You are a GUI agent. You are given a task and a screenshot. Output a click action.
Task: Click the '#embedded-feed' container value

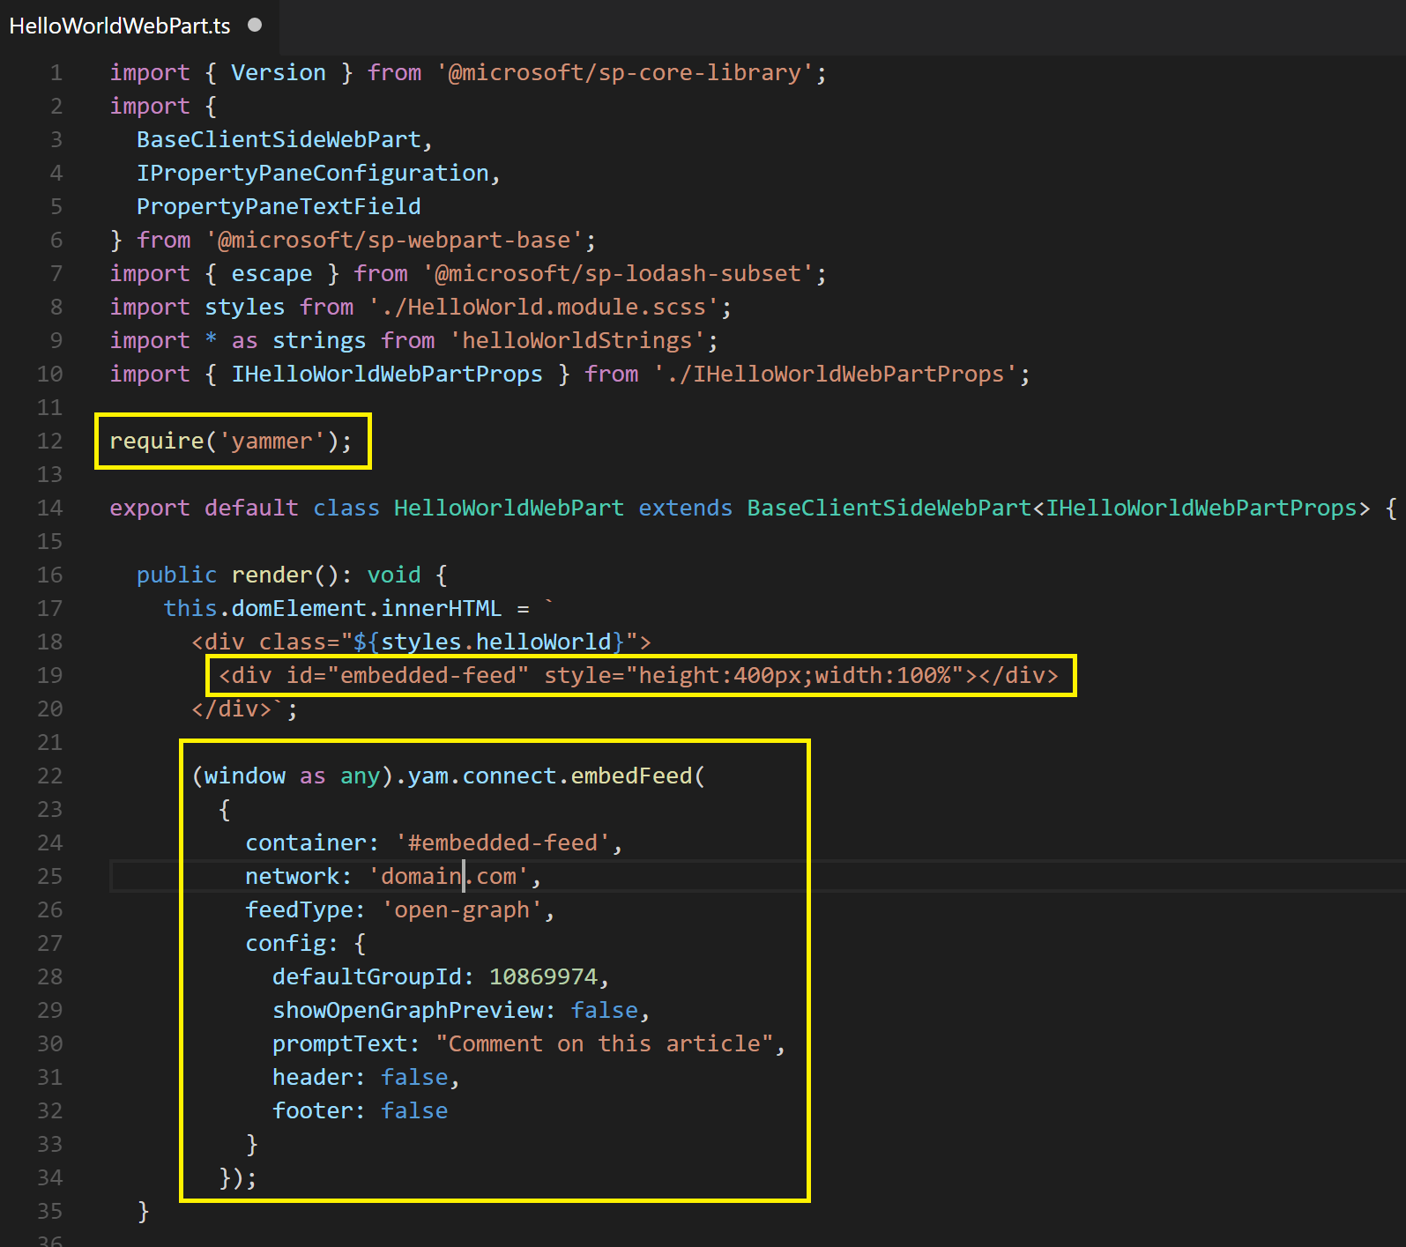(x=502, y=842)
